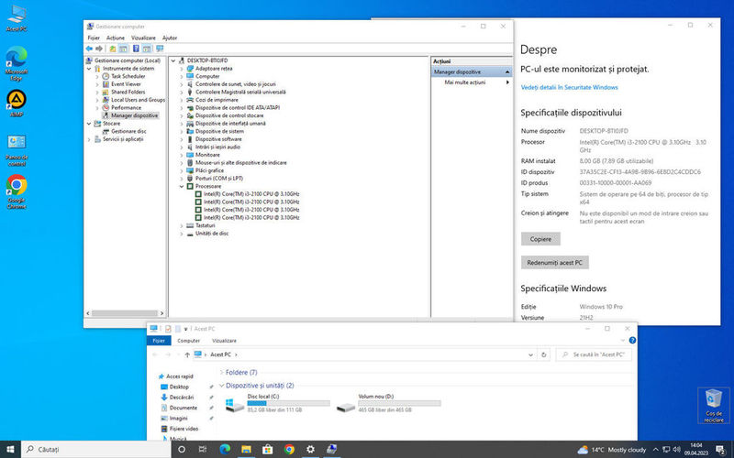Image resolution: width=734 pixels, height=458 pixels.
Task: Open Chrome from the taskbar
Action: (289, 449)
